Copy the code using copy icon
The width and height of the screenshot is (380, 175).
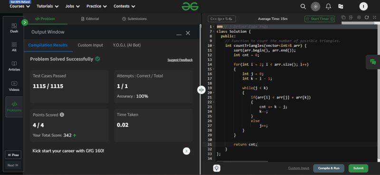(343, 17)
